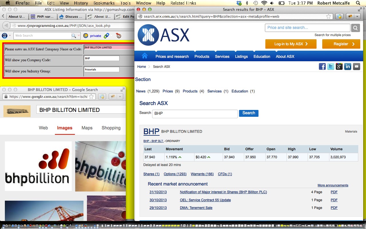Open the Tools menu in menu bar
Image resolution: width=366 pixels, height=229 pixels.
pyautogui.click(x=126, y=3)
